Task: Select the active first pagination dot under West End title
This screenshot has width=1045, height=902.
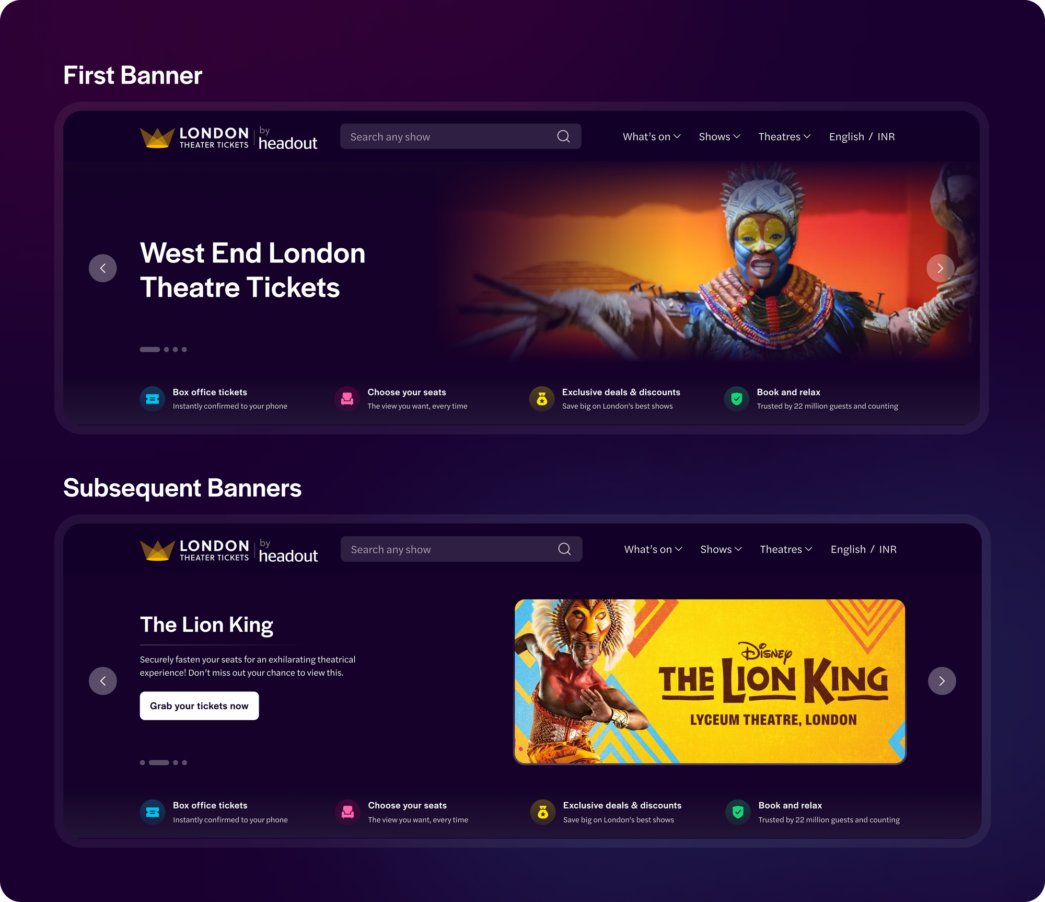Action: [150, 350]
